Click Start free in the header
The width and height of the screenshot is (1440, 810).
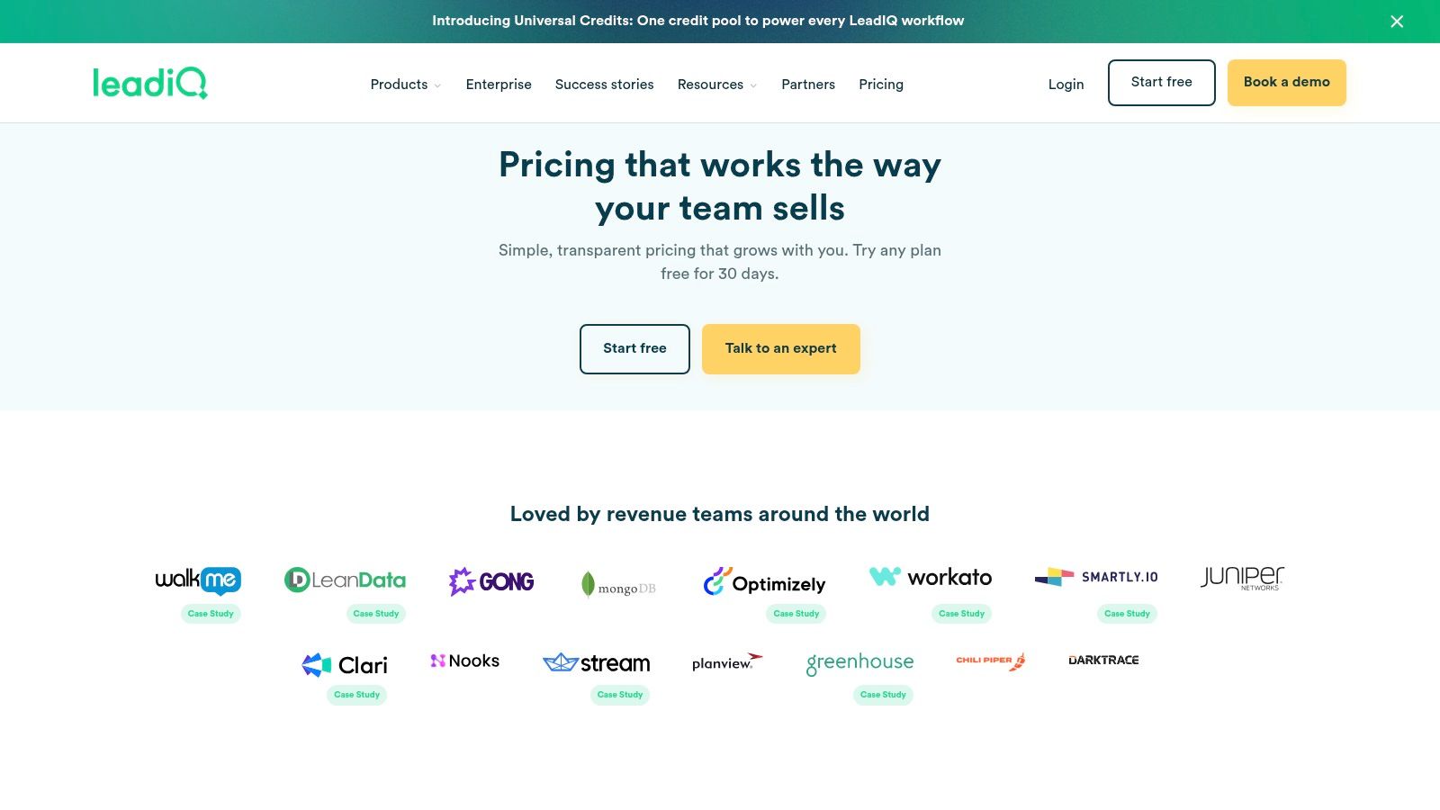pyautogui.click(x=1162, y=83)
